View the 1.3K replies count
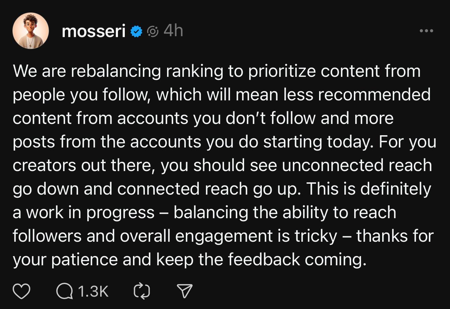This screenshot has height=309, width=450. click(x=93, y=291)
